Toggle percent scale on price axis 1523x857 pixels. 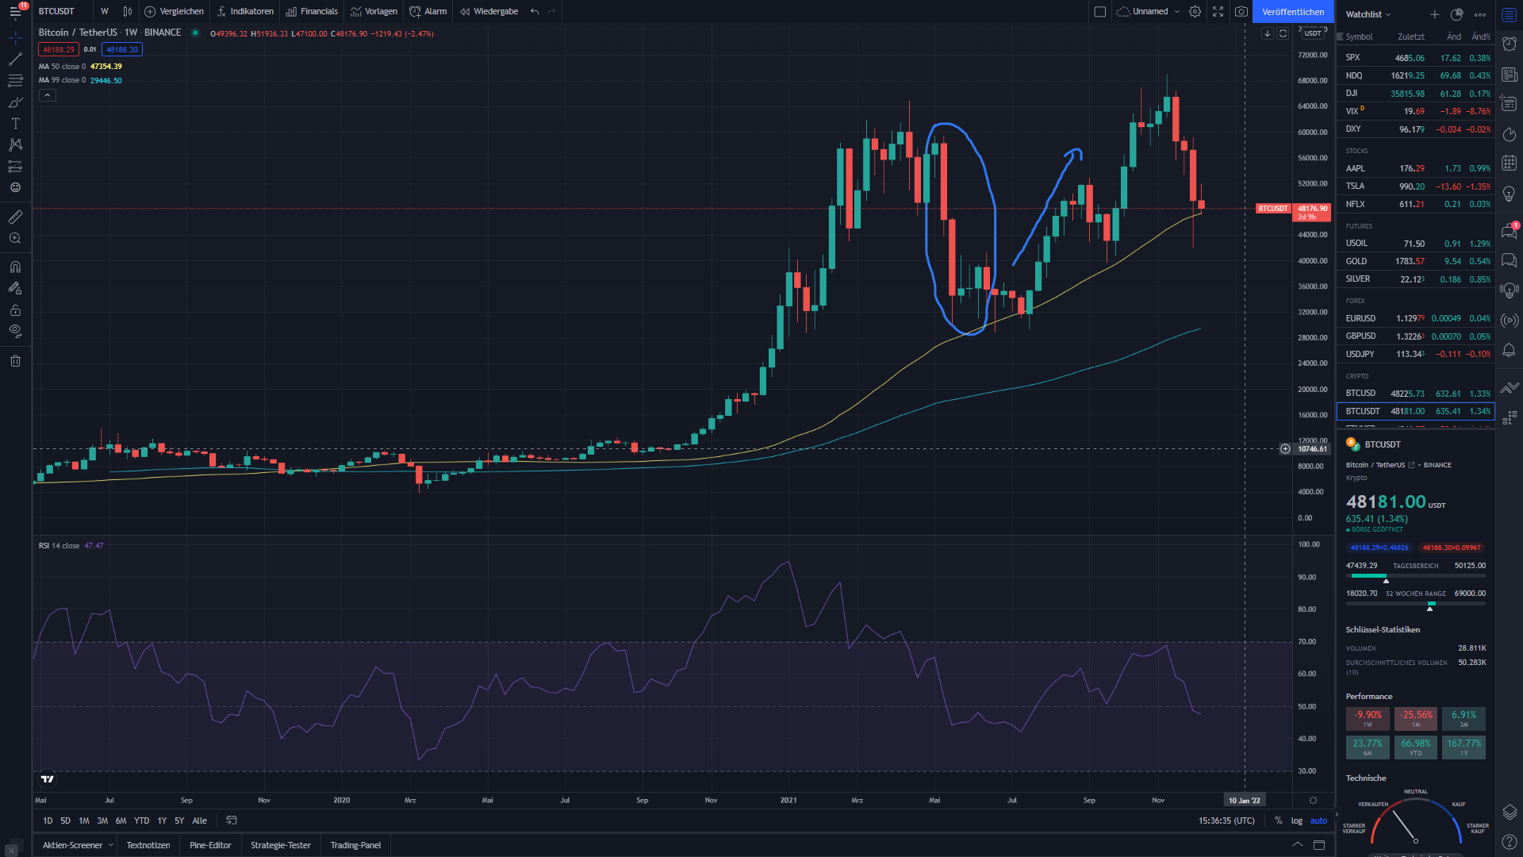click(x=1278, y=820)
